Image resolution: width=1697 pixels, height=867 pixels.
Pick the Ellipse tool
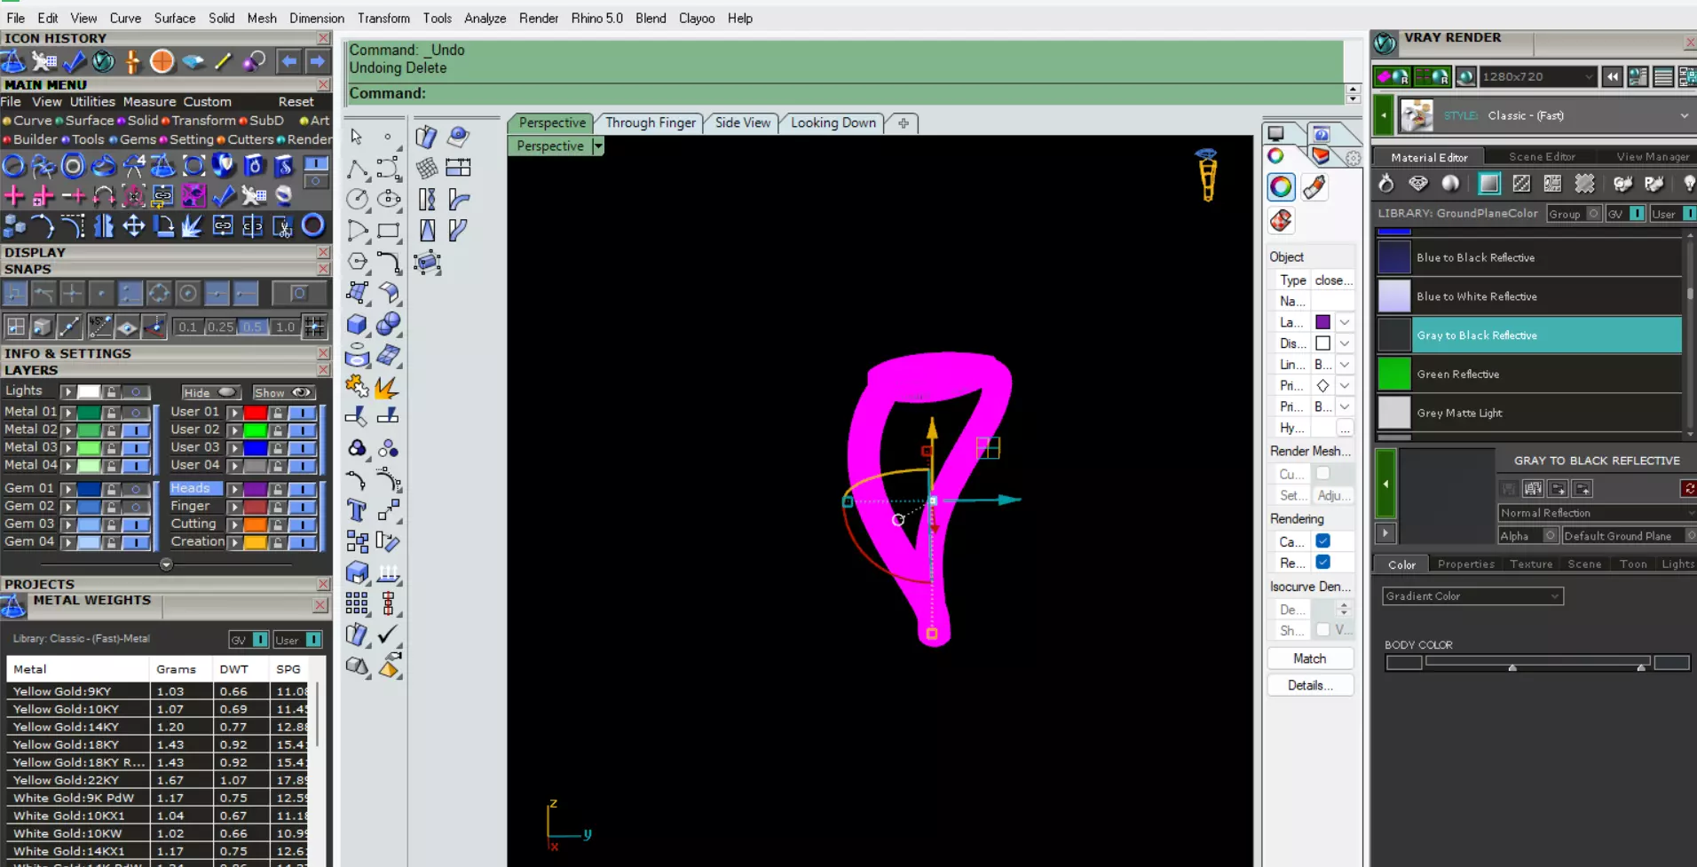389,199
